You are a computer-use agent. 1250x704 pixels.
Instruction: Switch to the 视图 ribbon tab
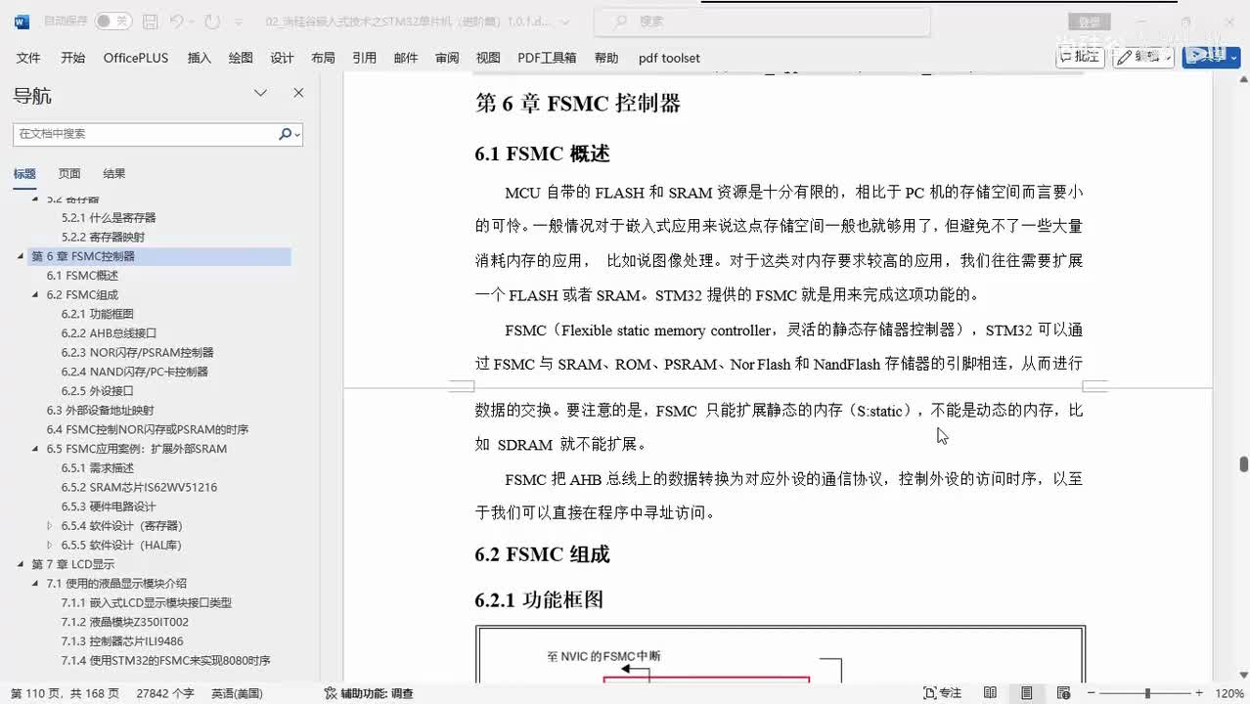pos(488,58)
